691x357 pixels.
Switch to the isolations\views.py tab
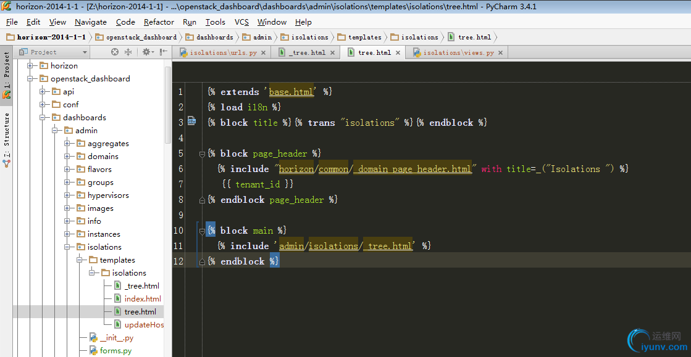click(x=458, y=53)
